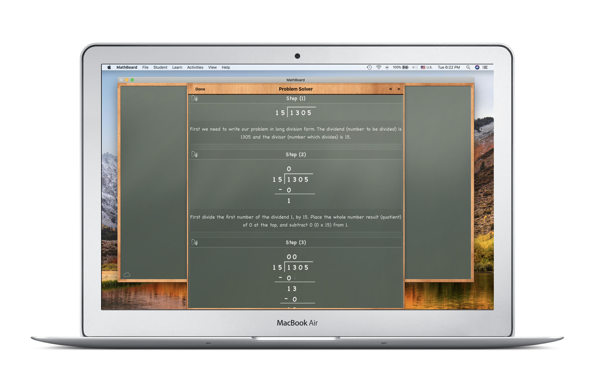Click the Done button
595x391 pixels.
pyautogui.click(x=200, y=89)
